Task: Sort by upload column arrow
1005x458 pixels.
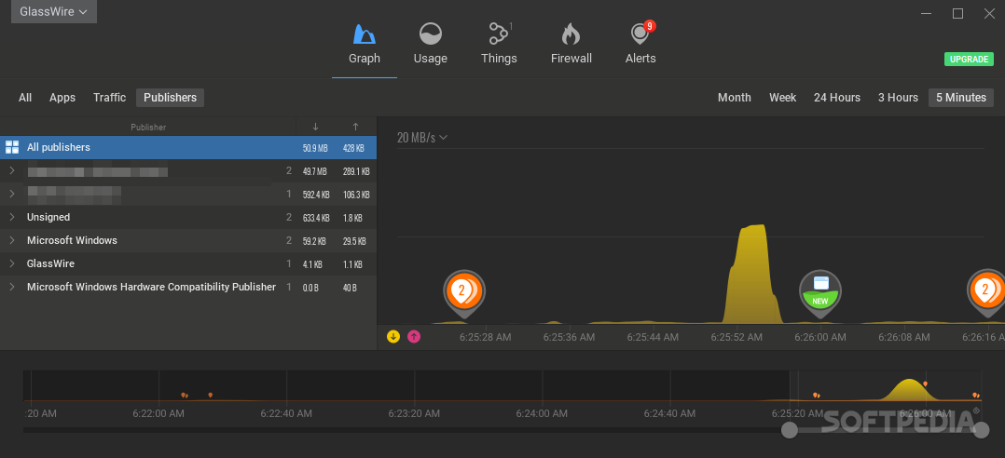Action: click(x=356, y=127)
